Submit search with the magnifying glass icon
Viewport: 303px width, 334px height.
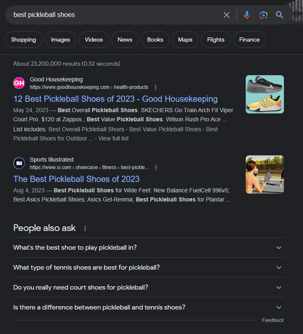(279, 15)
